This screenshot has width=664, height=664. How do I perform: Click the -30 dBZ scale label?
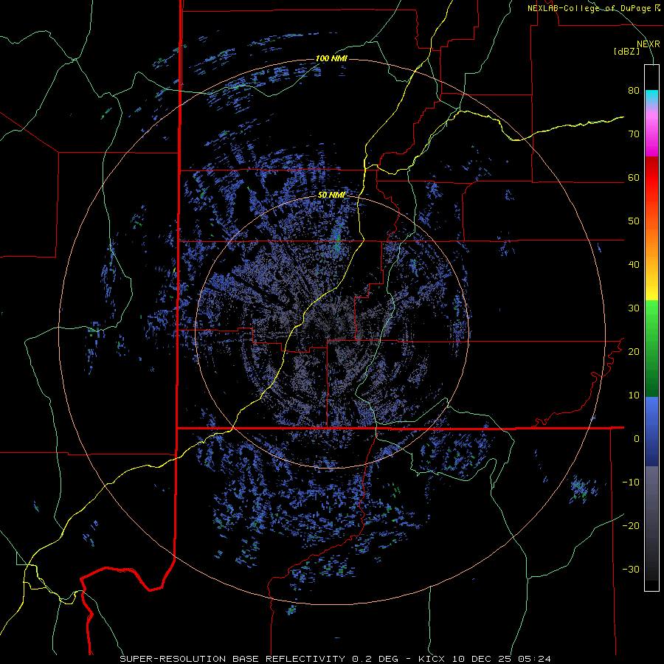tap(631, 569)
